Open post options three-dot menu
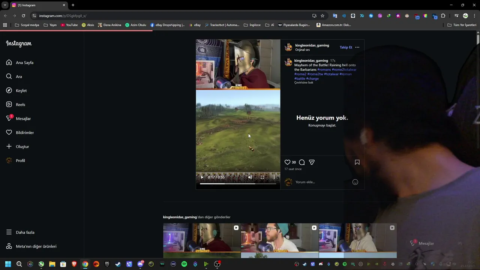The width and height of the screenshot is (480, 270). click(357, 47)
